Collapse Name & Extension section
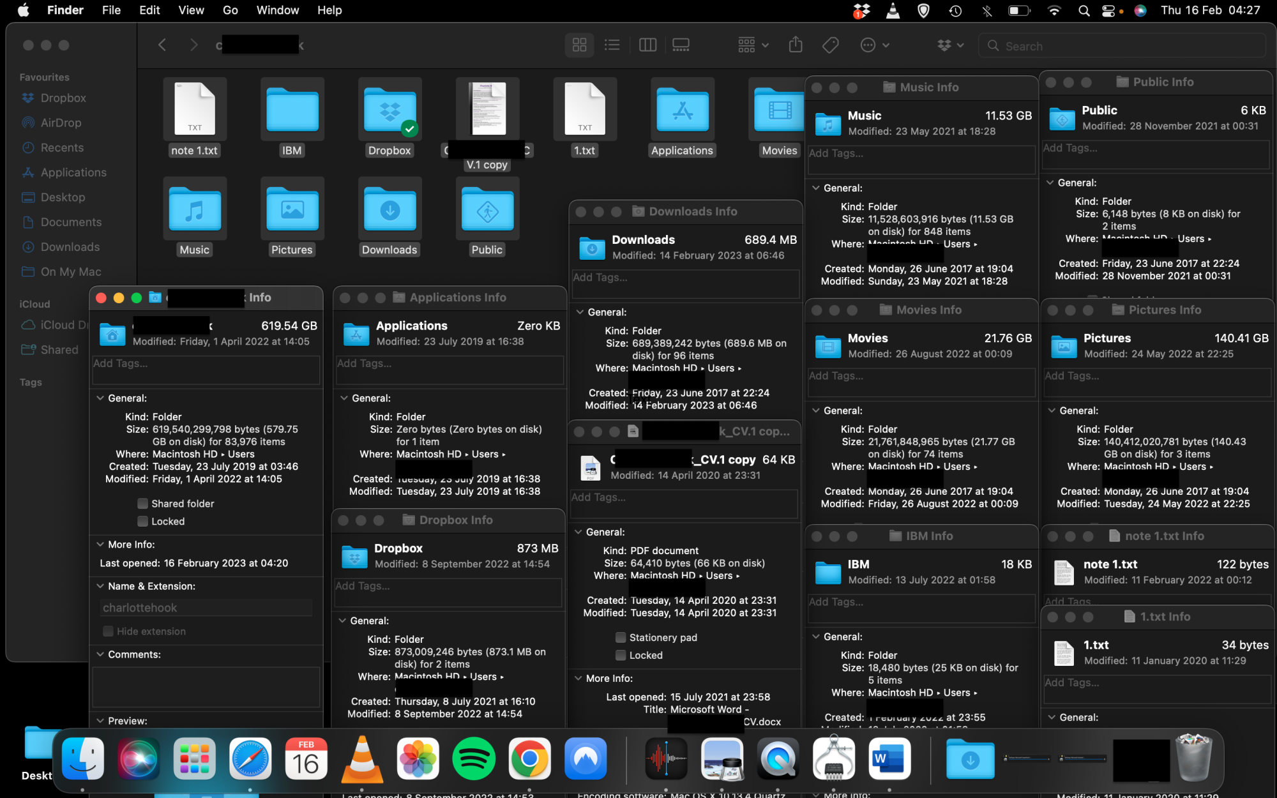 [100, 586]
